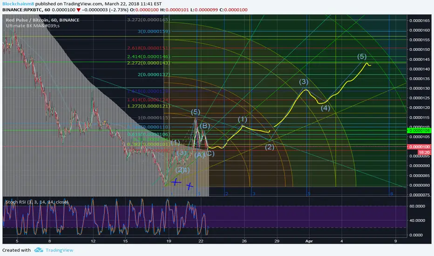This screenshot has height=256, width=434.
Task: Click the 3(0.0000159) Fib level label
Action: pyautogui.click(x=154, y=31)
